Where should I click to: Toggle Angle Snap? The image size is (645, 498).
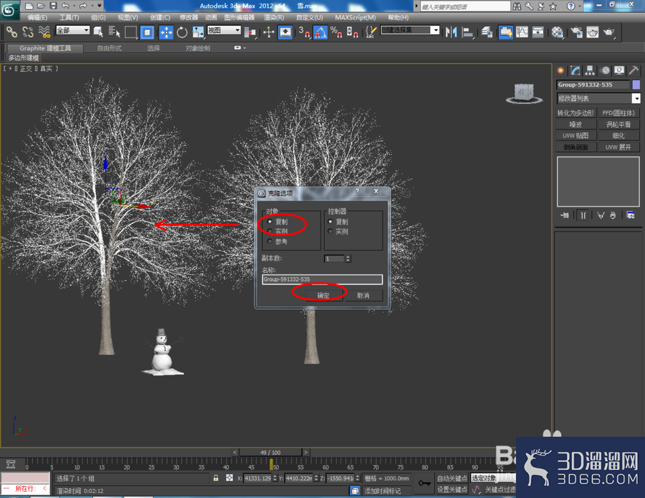point(321,32)
